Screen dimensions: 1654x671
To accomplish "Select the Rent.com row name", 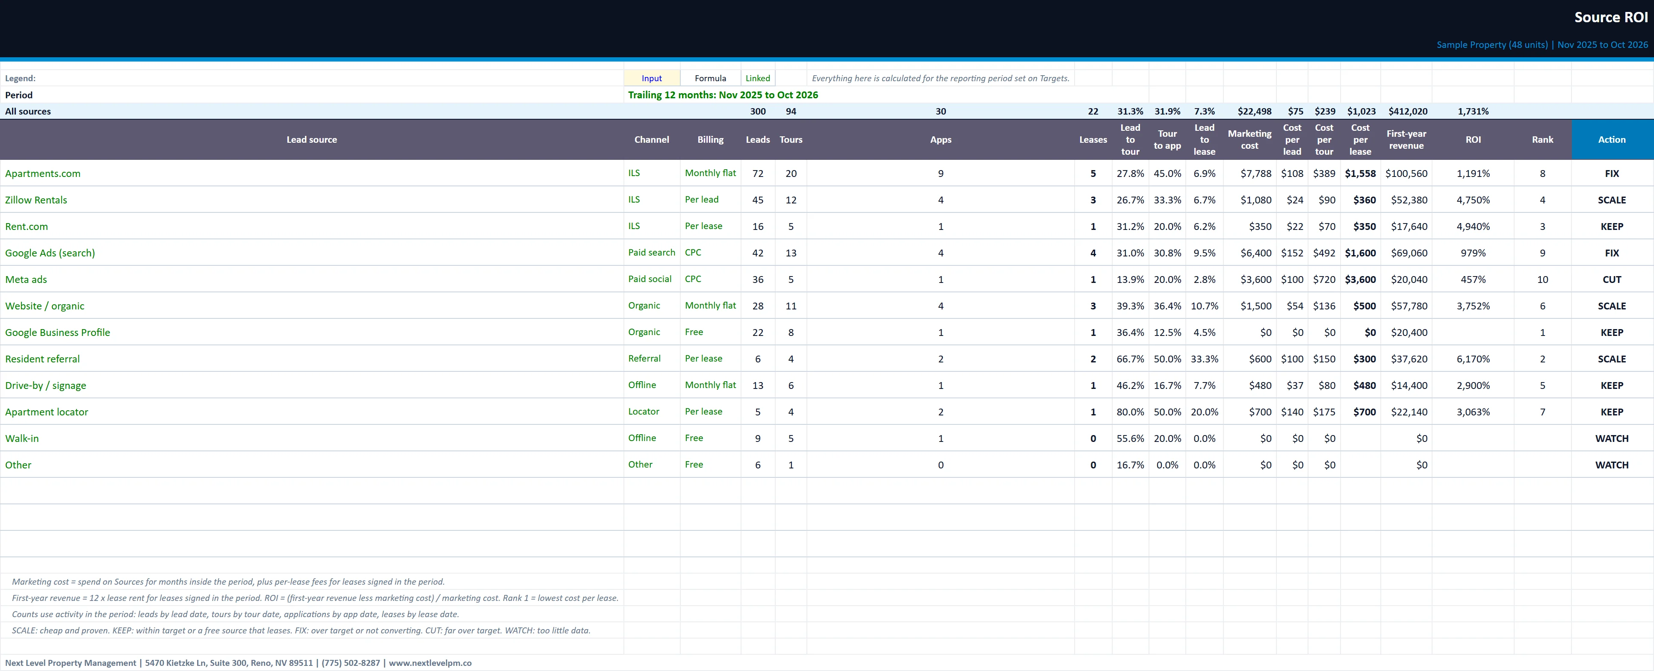I will tap(311, 227).
